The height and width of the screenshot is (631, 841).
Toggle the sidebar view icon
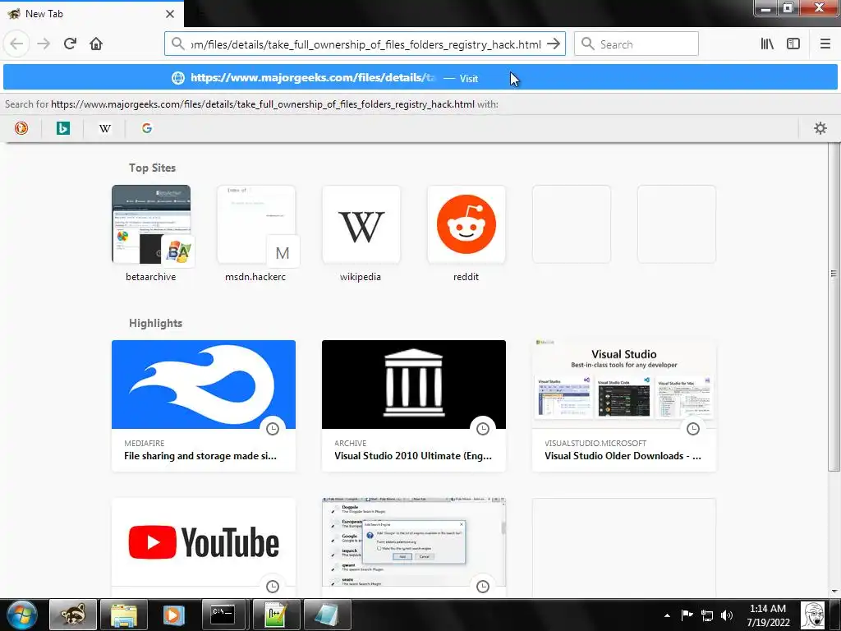coord(793,44)
